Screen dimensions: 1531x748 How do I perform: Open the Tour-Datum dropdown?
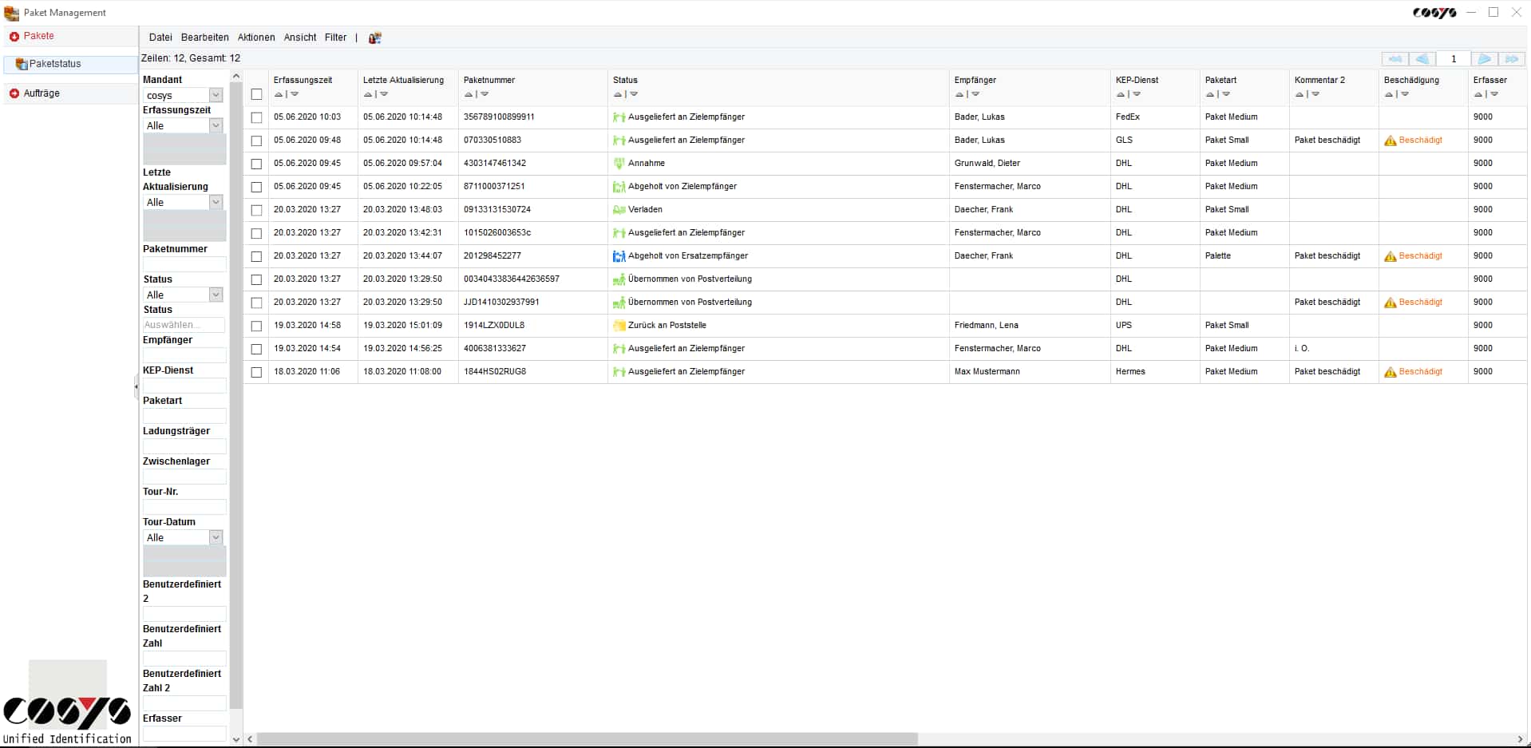pos(215,537)
